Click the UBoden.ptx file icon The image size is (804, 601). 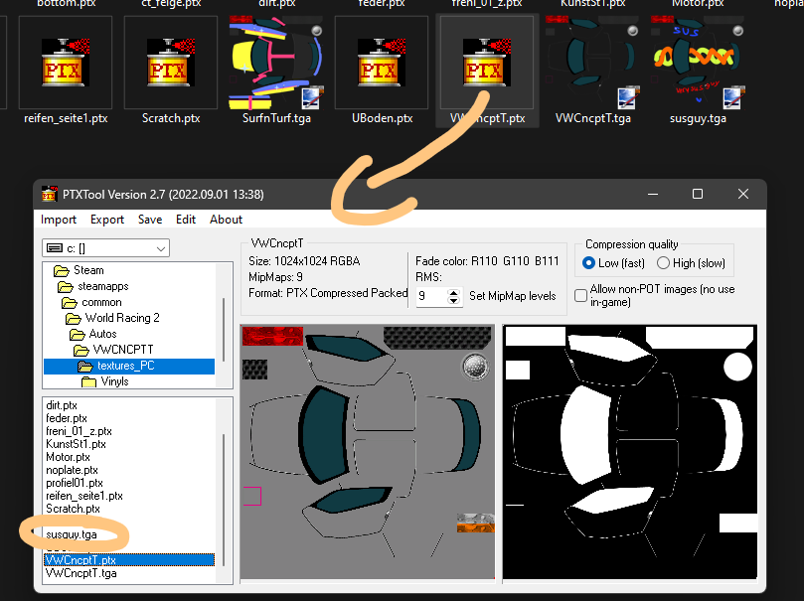[381, 62]
